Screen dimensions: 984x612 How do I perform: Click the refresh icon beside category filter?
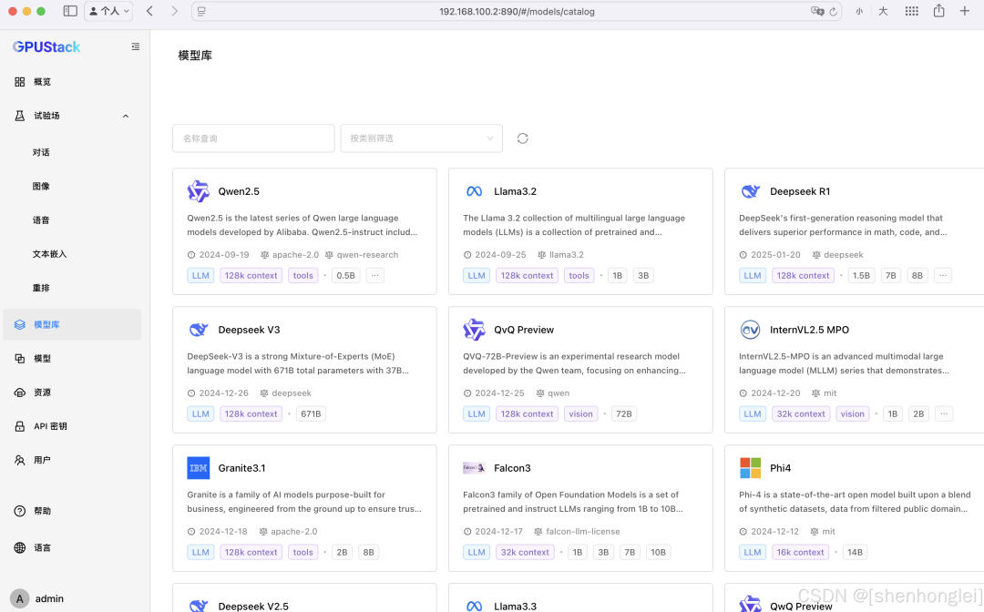522,138
